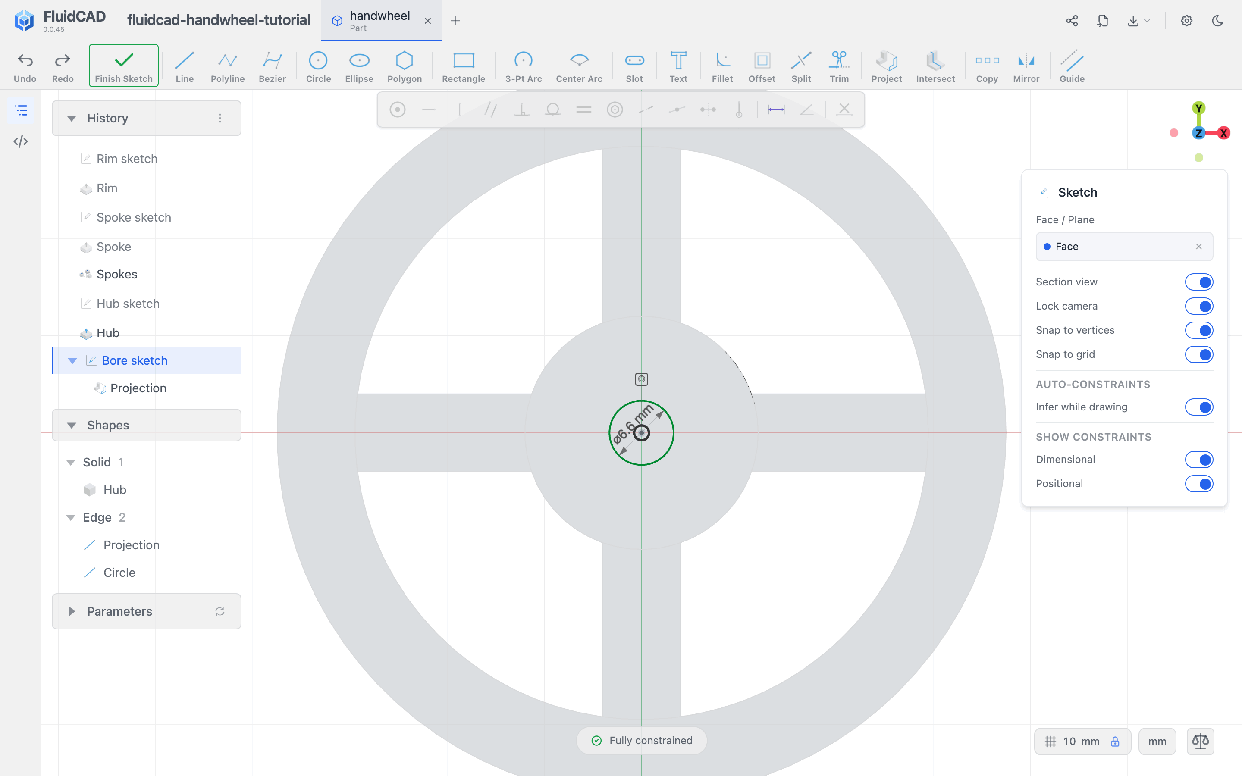Open settings gear icon

coord(1186,21)
